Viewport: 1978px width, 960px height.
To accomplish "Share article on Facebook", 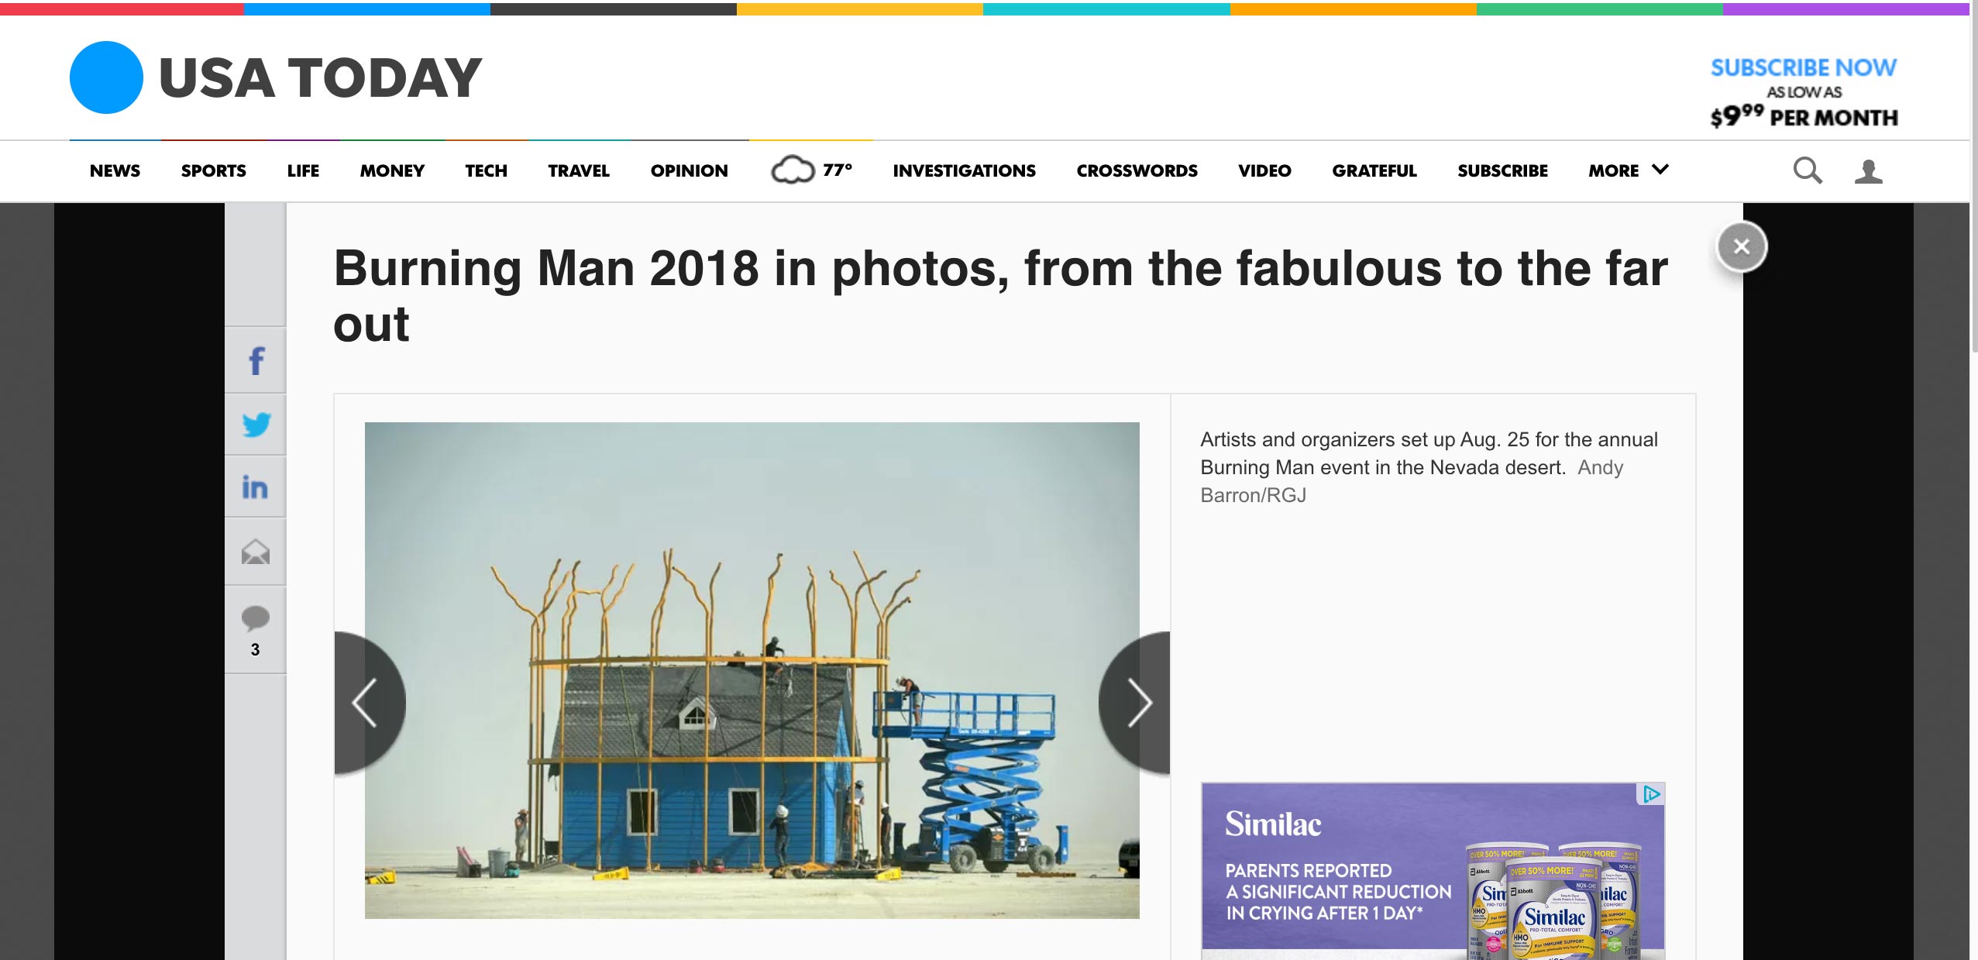I will tap(256, 361).
